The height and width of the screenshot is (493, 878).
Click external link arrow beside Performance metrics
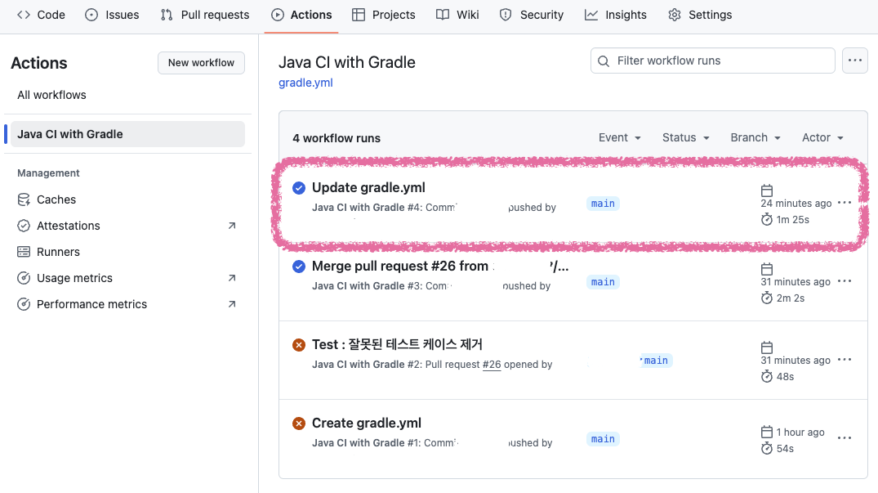[x=232, y=304]
